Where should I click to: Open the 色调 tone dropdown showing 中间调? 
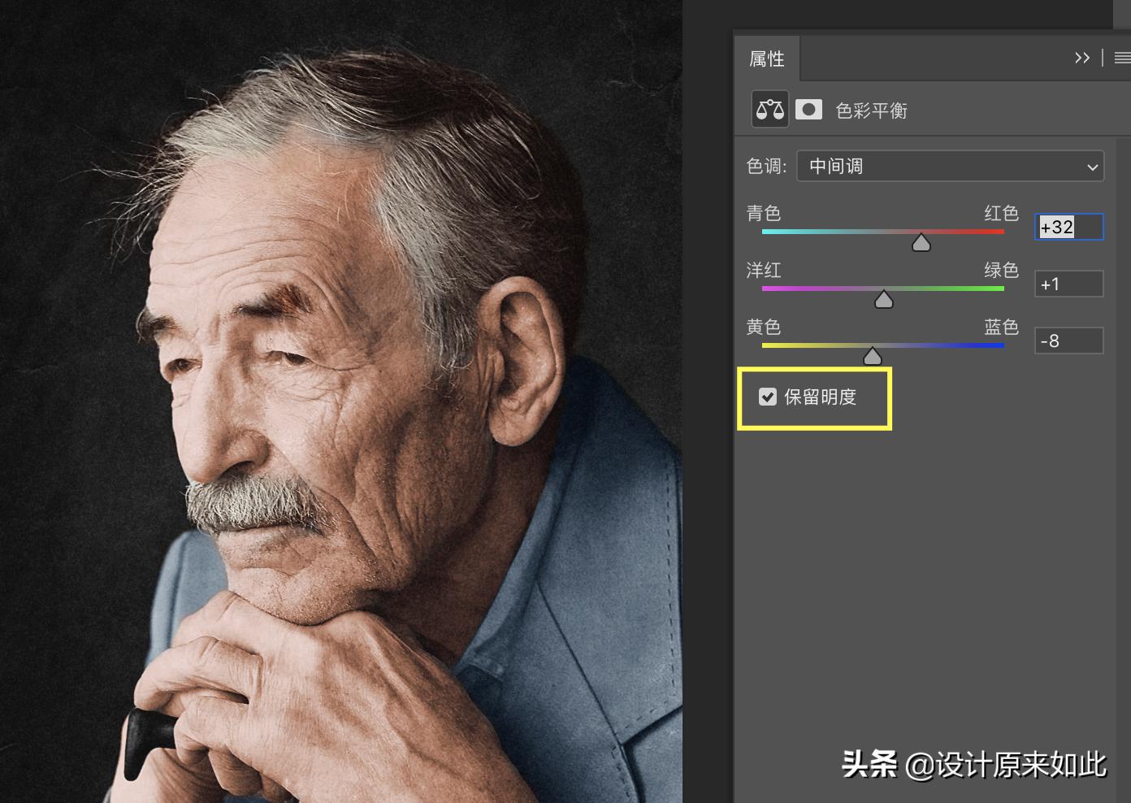951,166
